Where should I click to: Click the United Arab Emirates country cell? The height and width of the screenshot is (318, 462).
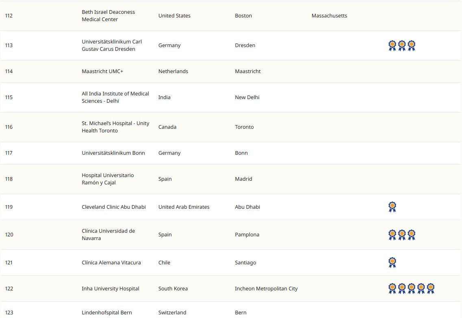[184, 207]
